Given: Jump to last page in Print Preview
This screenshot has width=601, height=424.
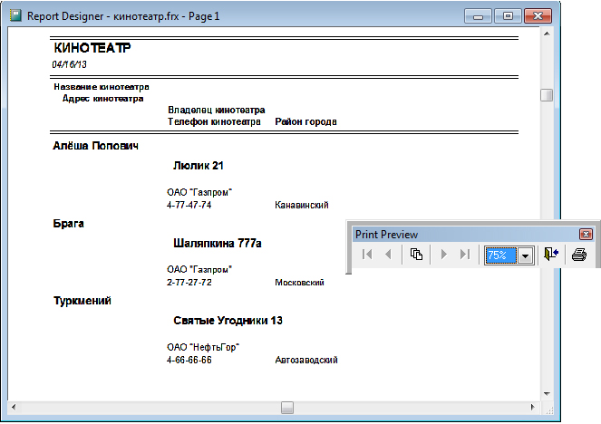Looking at the screenshot, I should (465, 255).
